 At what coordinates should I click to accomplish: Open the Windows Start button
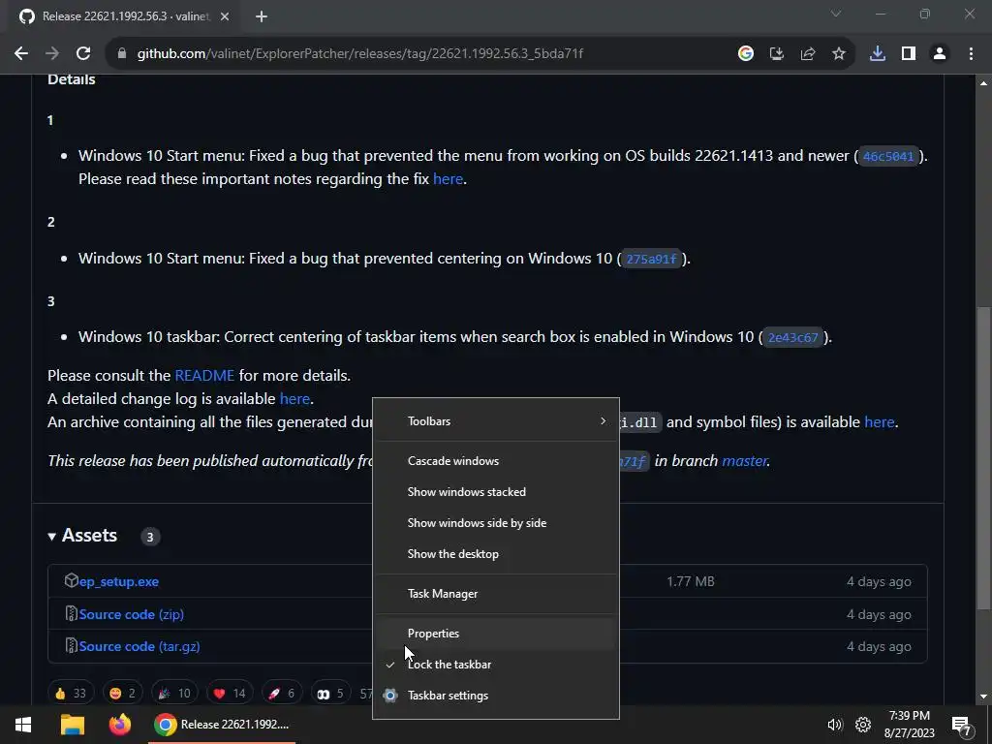tap(23, 725)
